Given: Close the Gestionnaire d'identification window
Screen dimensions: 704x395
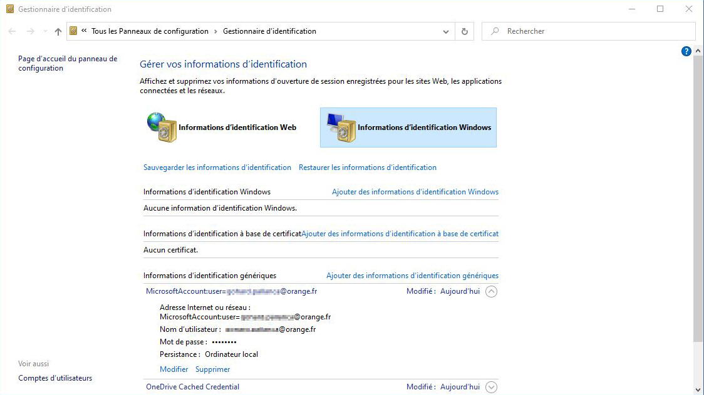Looking at the screenshot, I should [689, 9].
